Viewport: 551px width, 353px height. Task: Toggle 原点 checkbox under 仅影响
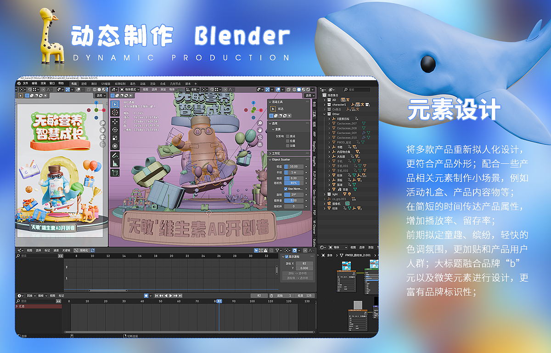tap(288, 136)
